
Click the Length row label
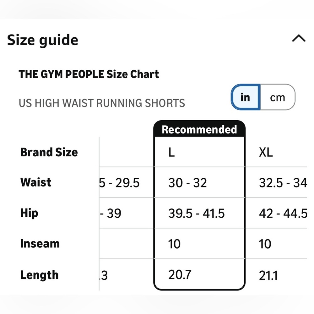[x=39, y=275]
